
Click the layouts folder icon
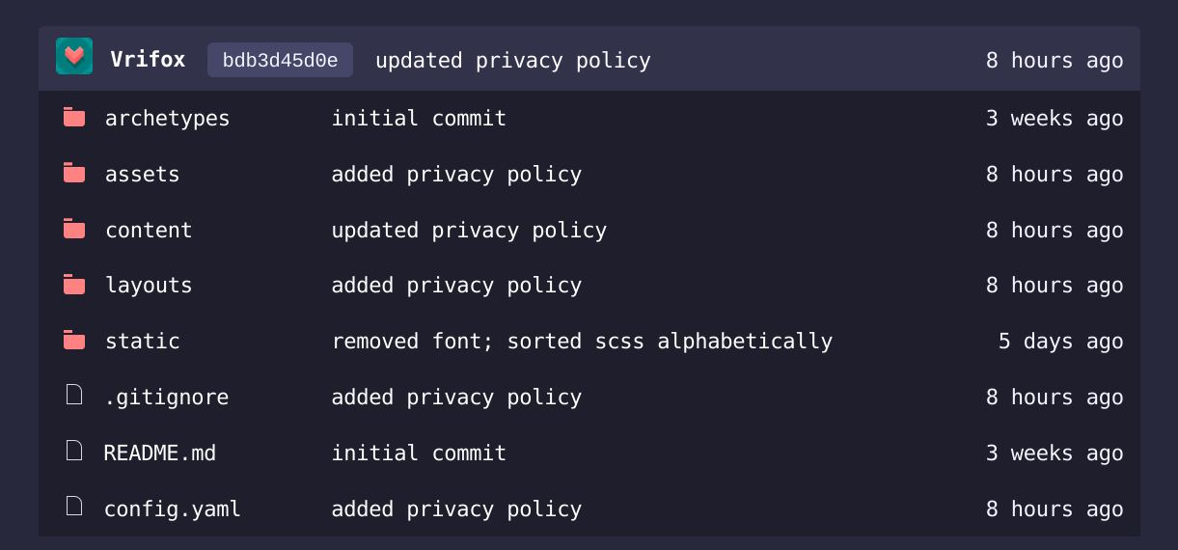(x=74, y=285)
